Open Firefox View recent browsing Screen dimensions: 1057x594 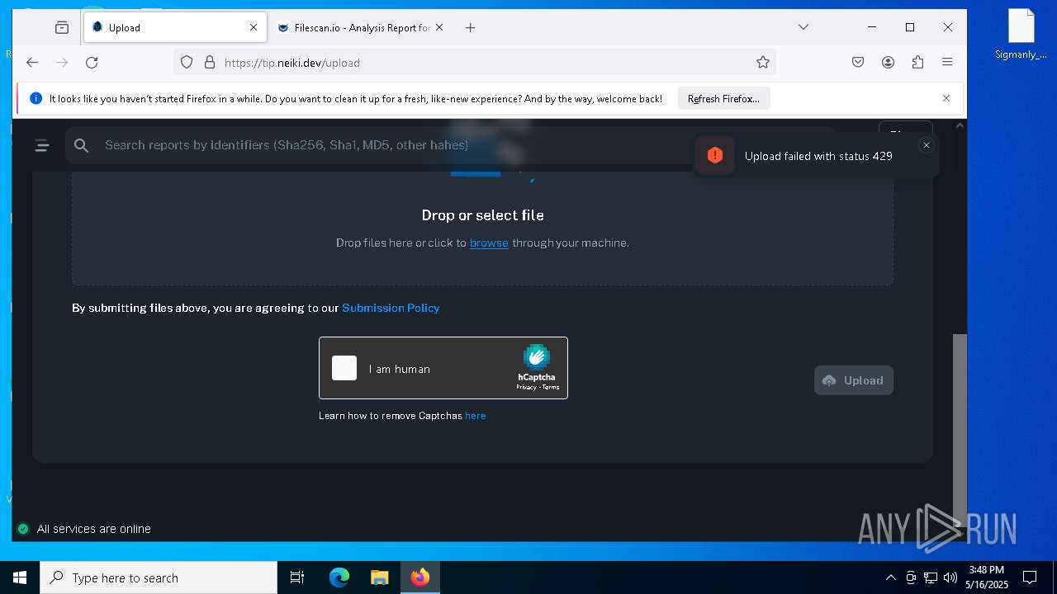[62, 27]
